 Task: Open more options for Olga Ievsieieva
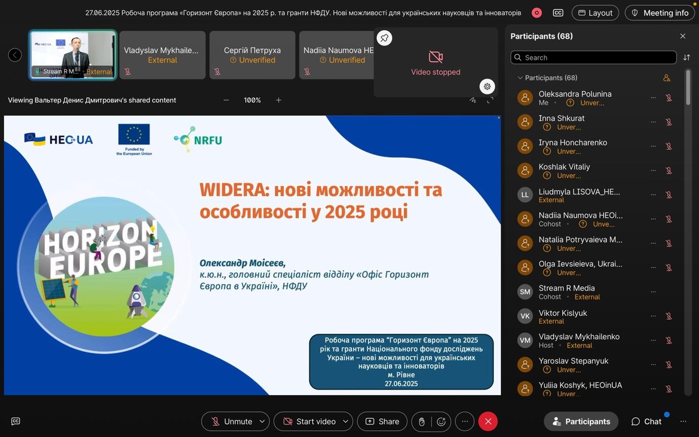[654, 268]
